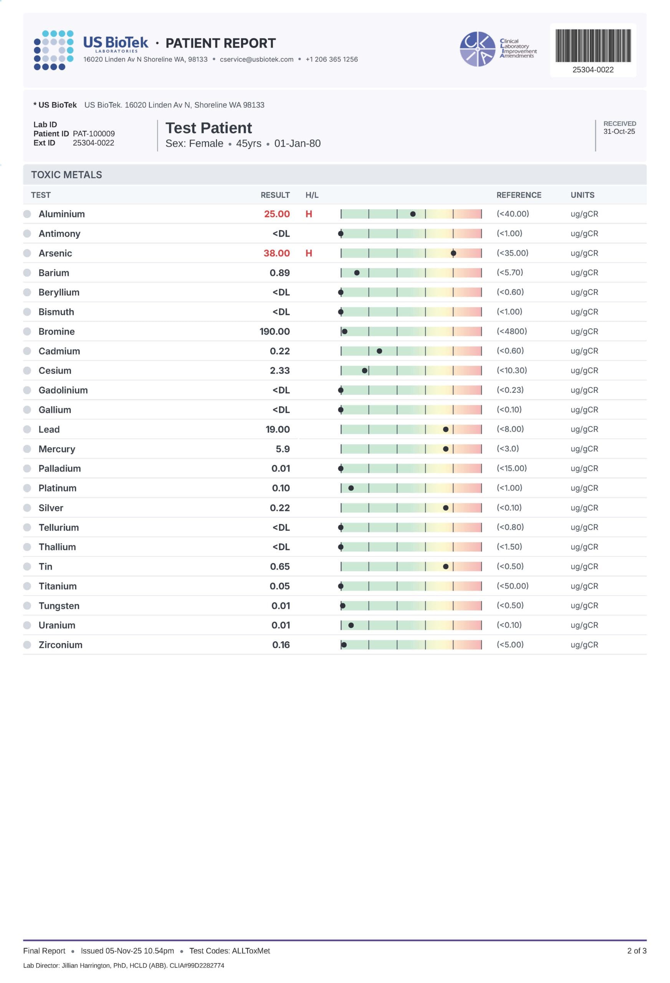Click the red H flag for Aluminium
The height and width of the screenshot is (983, 670).
tap(309, 214)
